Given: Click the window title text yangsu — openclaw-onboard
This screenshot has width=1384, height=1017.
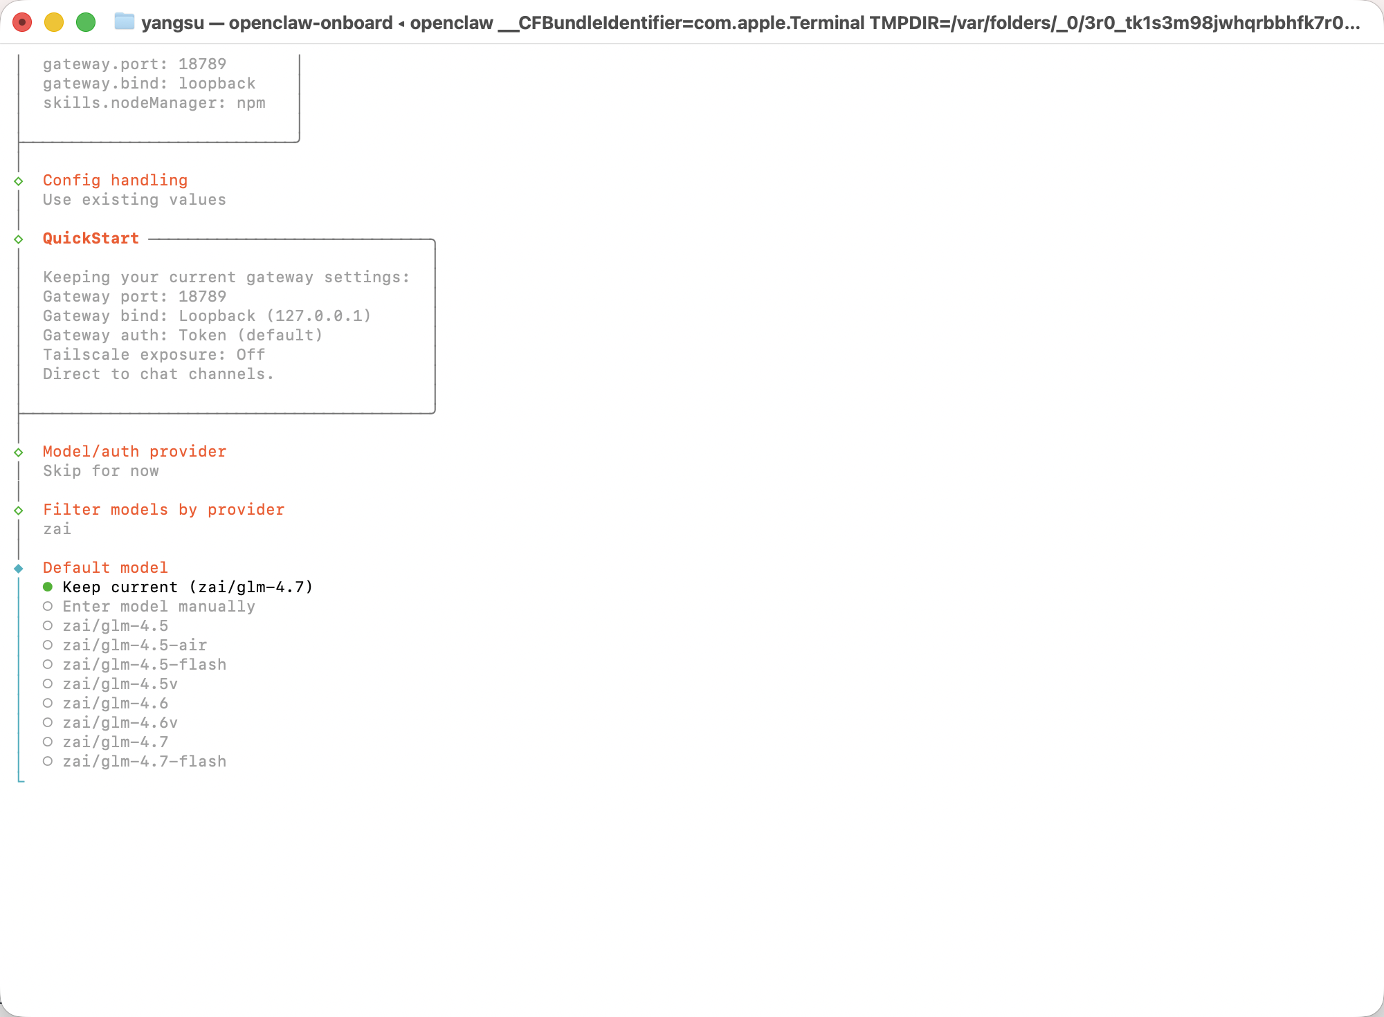Looking at the screenshot, I should pos(266,23).
